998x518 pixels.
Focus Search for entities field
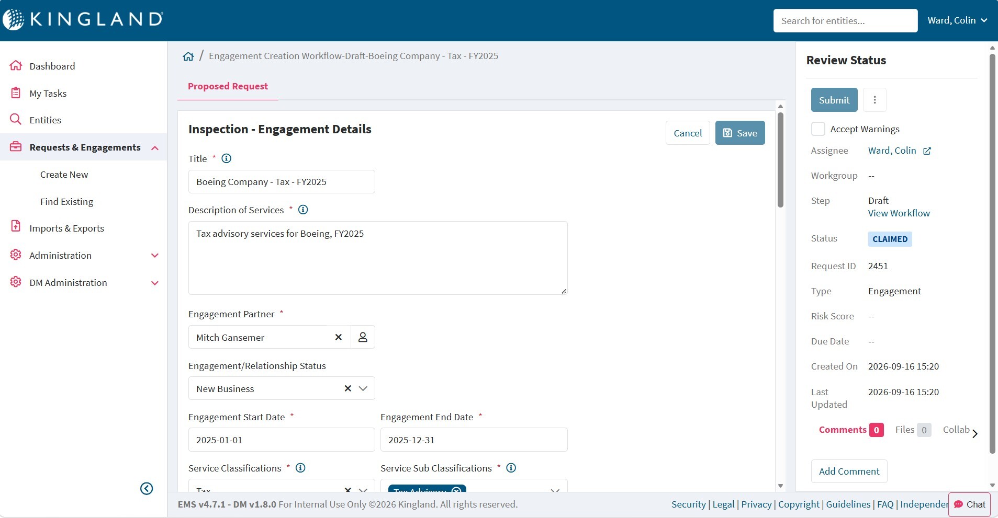(x=845, y=20)
